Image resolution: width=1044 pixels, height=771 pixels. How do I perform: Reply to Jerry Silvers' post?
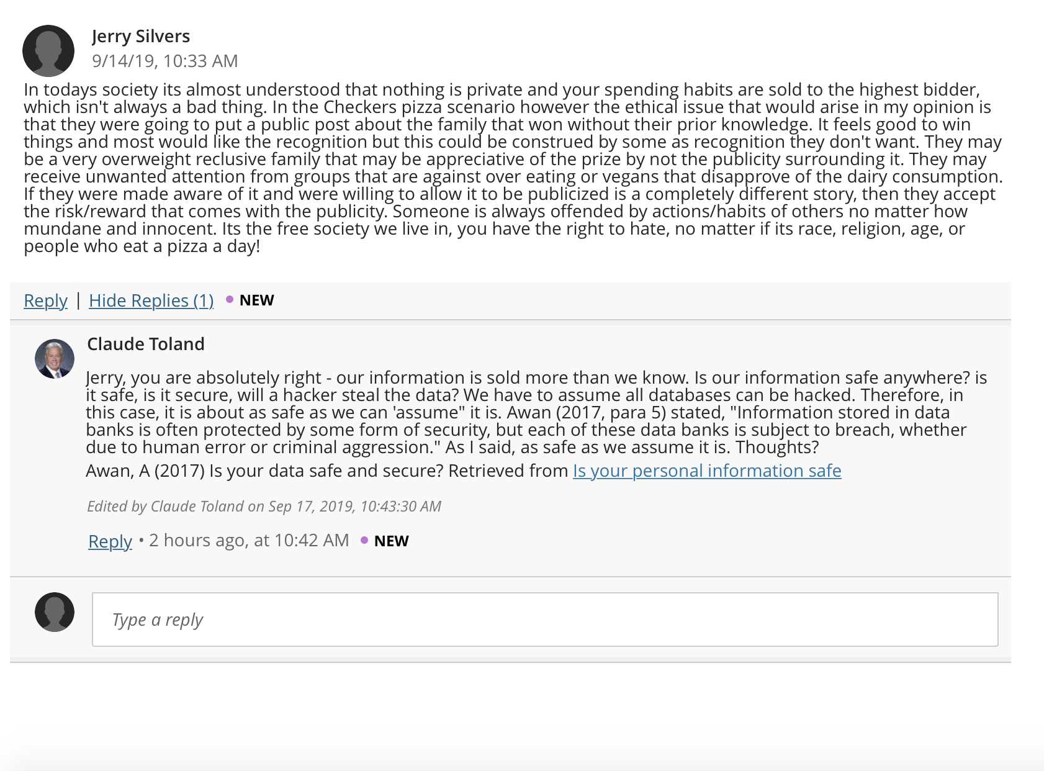[x=45, y=300]
